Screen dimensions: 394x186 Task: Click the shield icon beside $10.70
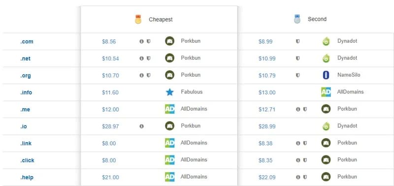(149, 75)
